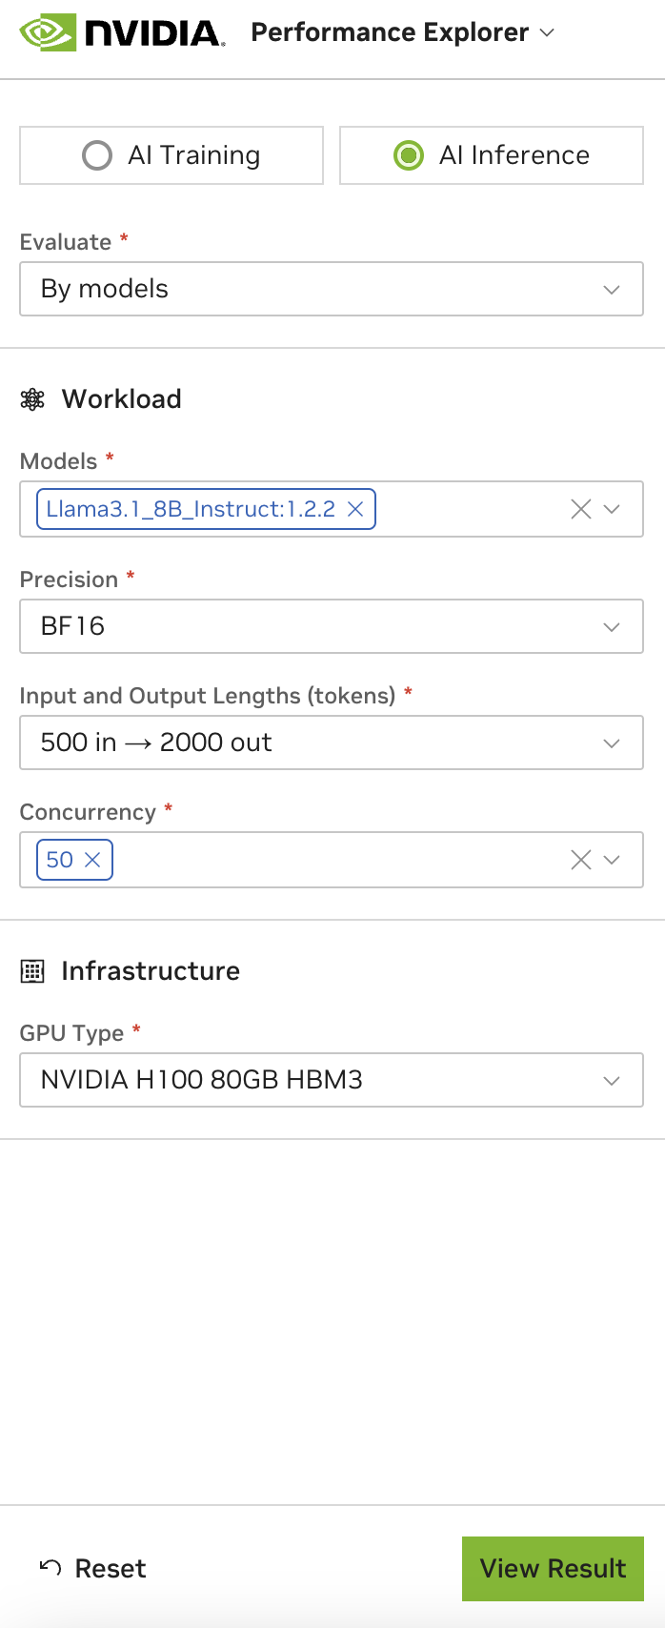Screen dimensions: 665x1628
Task: Open Input and Output Lengths dropdown
Action: [x=331, y=743]
